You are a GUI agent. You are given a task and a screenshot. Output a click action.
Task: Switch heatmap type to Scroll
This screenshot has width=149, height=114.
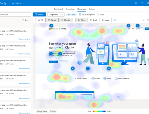[x=94, y=20]
